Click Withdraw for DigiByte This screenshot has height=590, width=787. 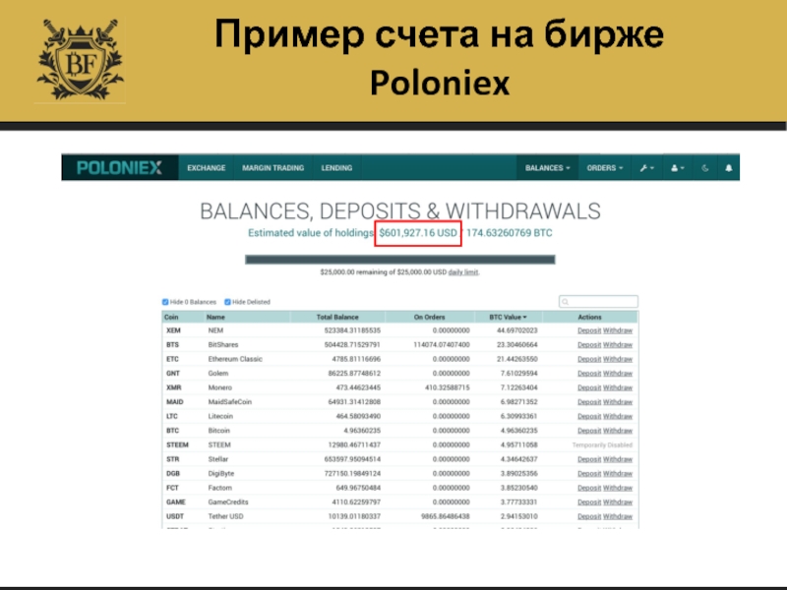point(618,474)
